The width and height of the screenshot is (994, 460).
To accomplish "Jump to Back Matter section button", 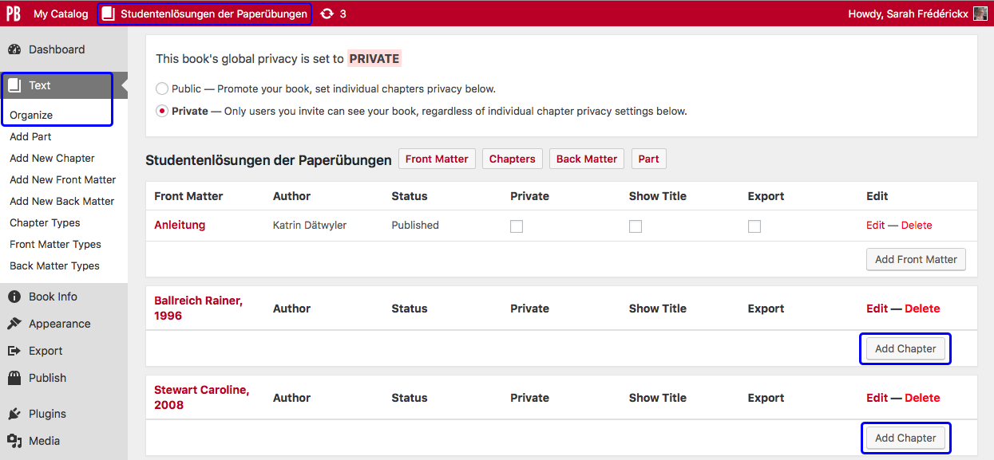I will pyautogui.click(x=587, y=159).
